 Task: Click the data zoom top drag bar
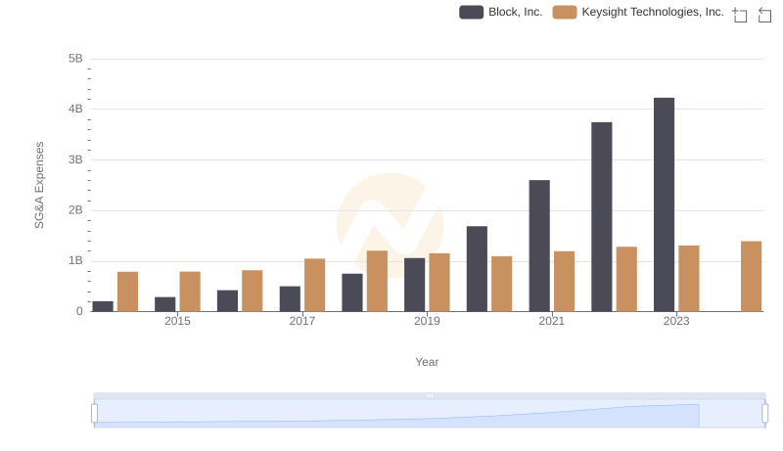(430, 395)
